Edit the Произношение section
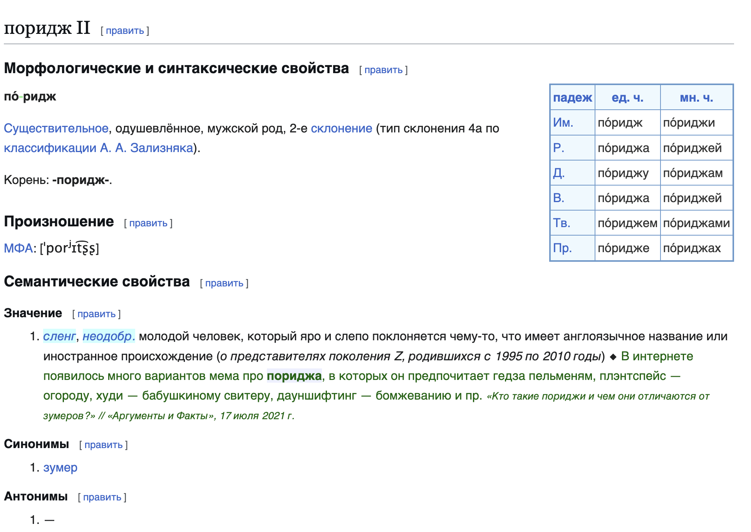Viewport: 751px width, 532px height. [148, 223]
